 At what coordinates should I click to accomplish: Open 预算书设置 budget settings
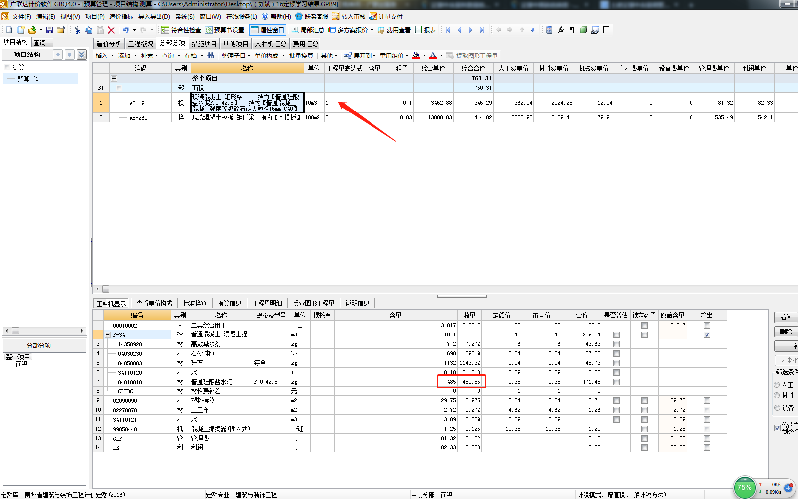[x=225, y=30]
